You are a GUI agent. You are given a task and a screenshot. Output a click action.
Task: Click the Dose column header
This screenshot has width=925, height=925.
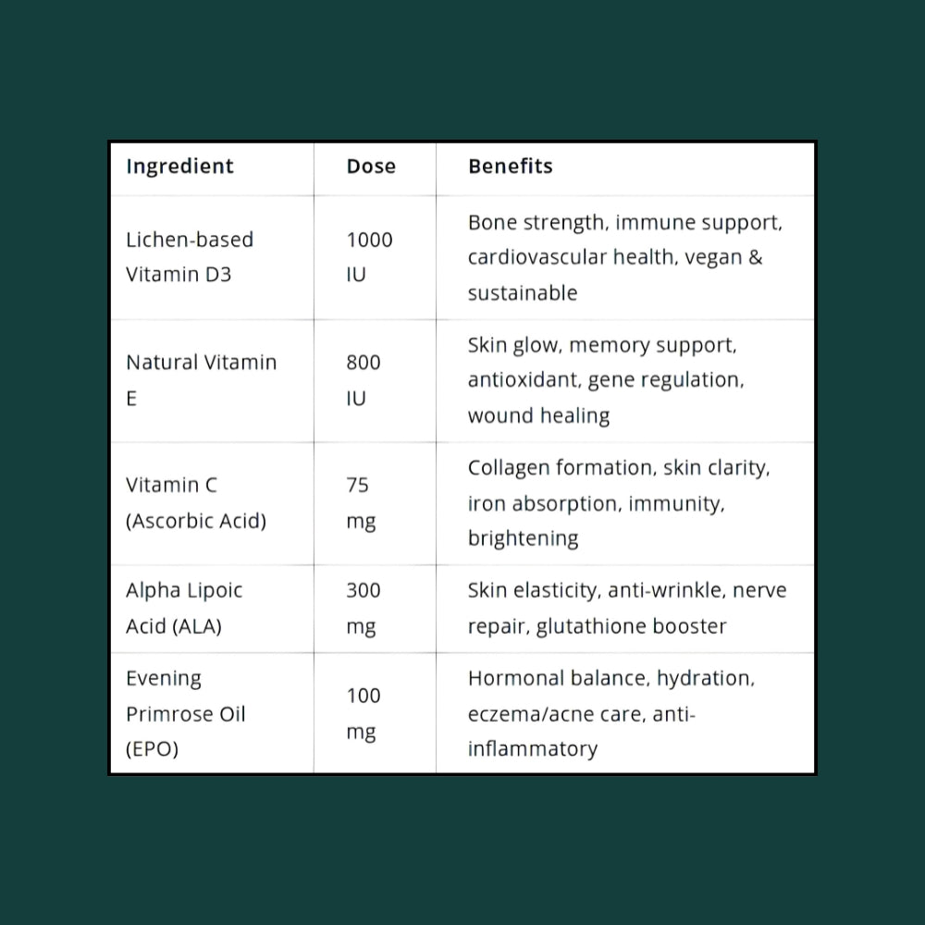(371, 166)
